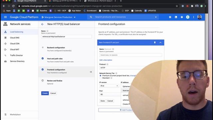
Task: Click the Traffic Director sidebar icon
Action: point(5,55)
